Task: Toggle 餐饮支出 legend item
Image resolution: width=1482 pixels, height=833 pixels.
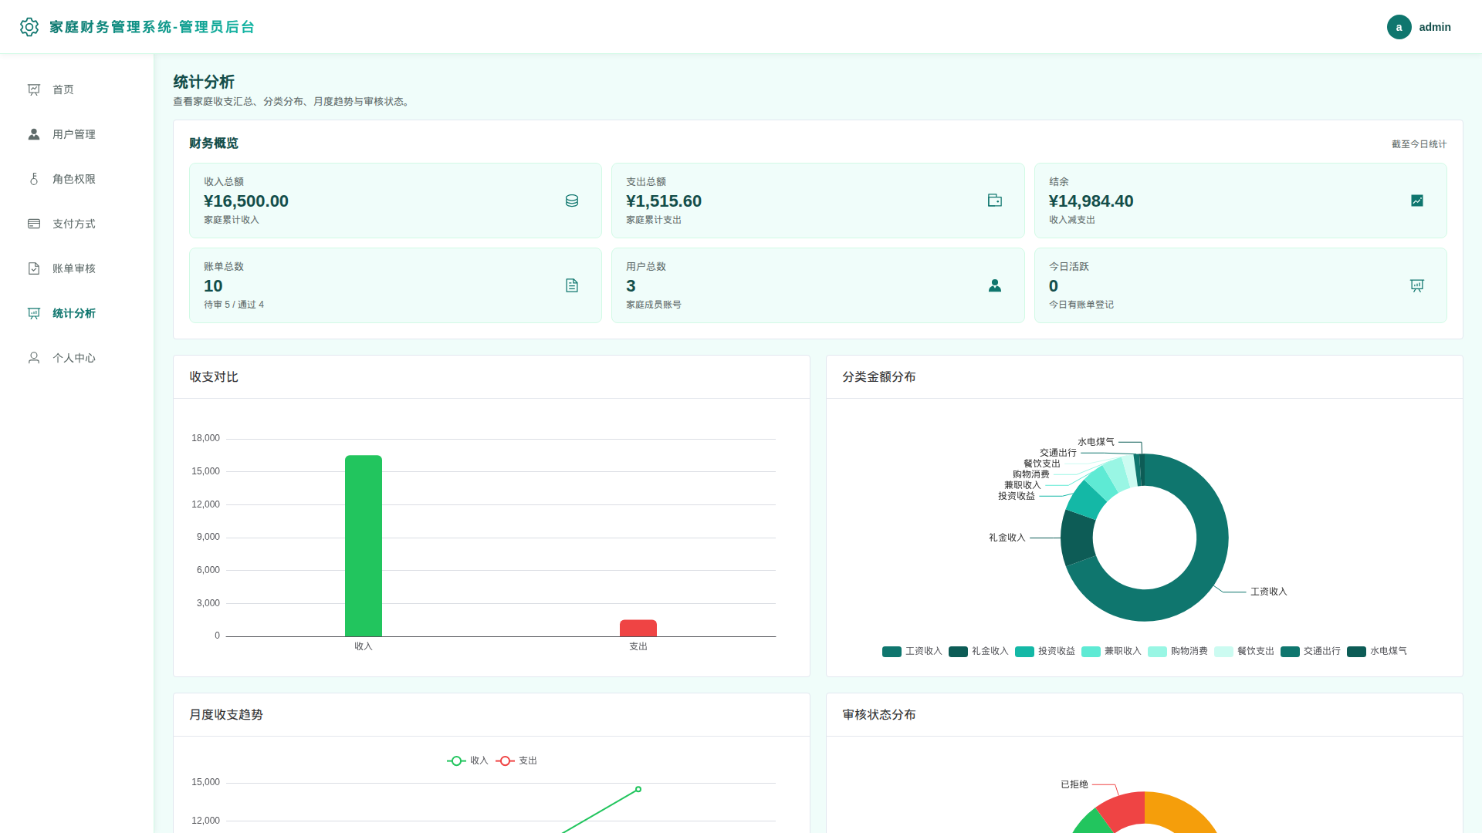Action: coord(1243,652)
